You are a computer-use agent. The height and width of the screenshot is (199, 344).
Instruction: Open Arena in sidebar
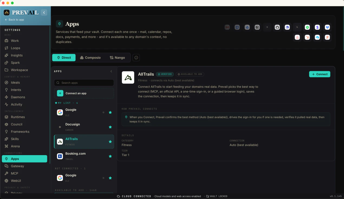(24, 146)
